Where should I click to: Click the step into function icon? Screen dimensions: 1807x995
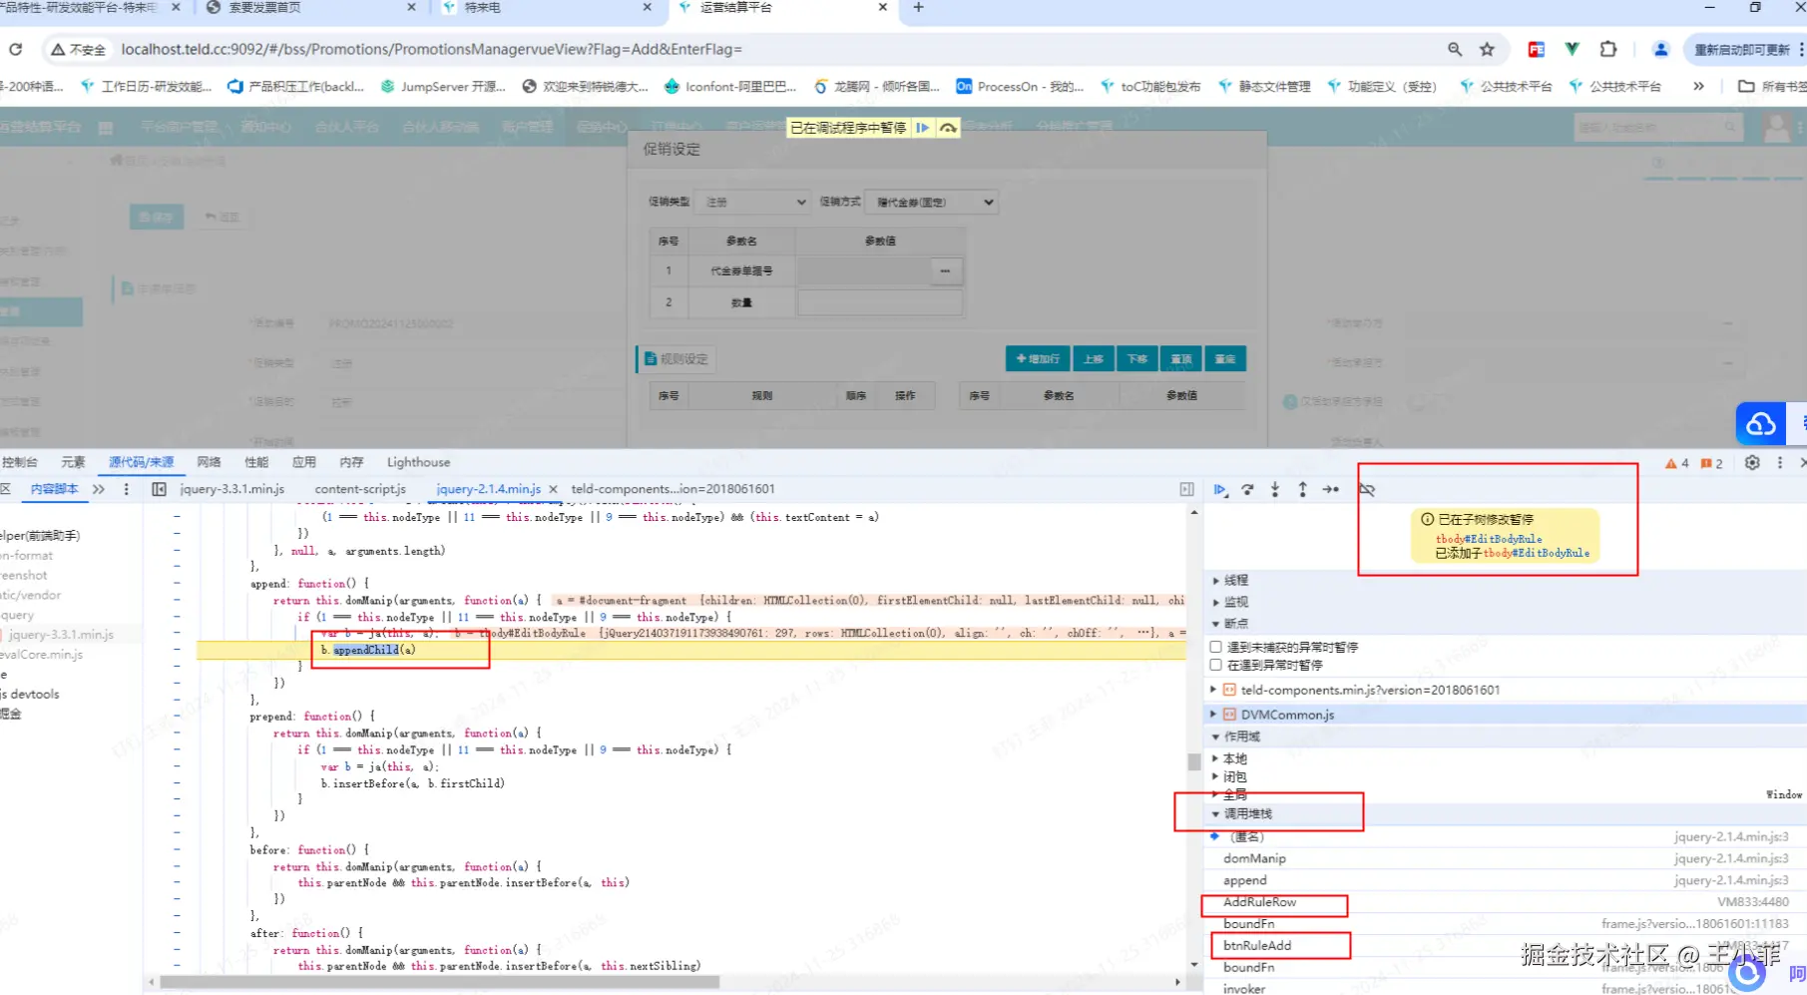pos(1275,490)
